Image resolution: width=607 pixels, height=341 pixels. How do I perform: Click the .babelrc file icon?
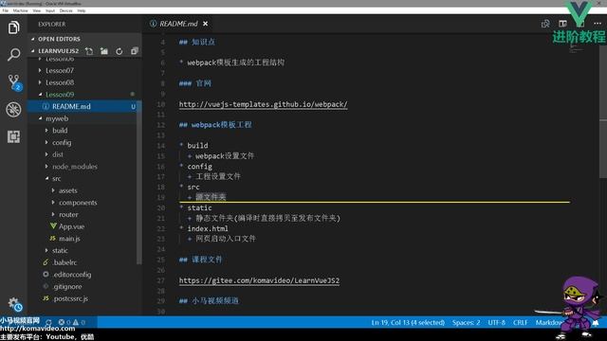point(46,262)
